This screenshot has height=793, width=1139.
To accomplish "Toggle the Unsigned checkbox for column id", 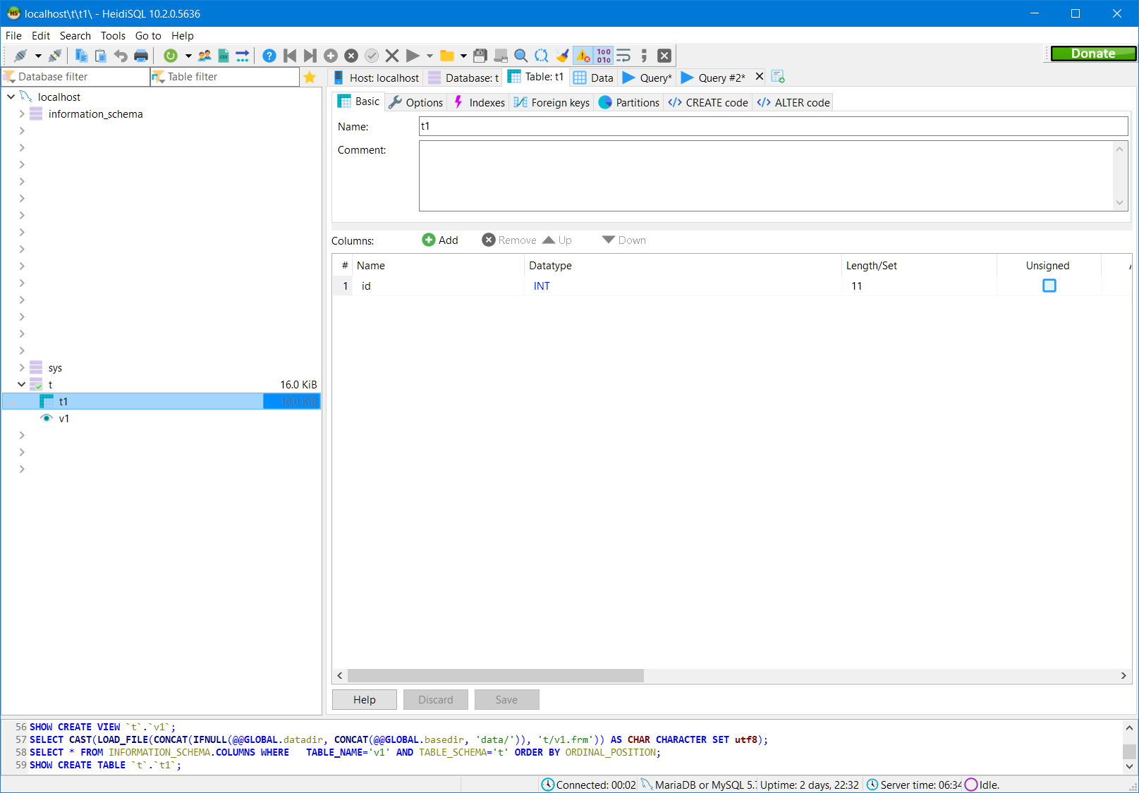I will click(x=1049, y=285).
